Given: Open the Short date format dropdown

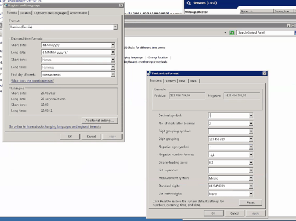Looking at the screenshot, I should pos(113,45).
